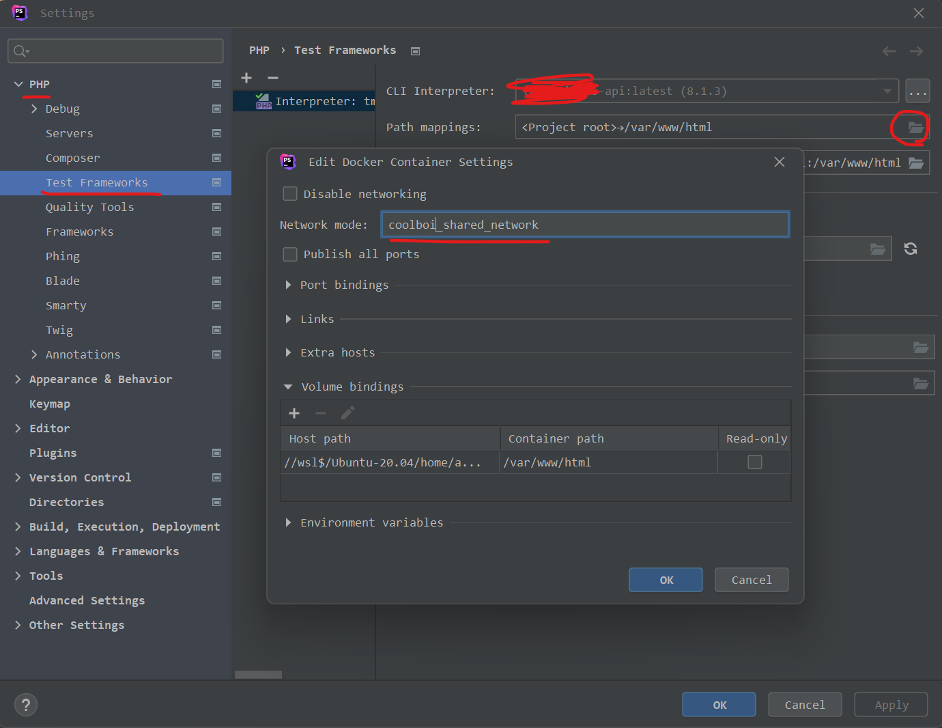Edit the volume binding with pencil icon
This screenshot has height=728, width=942.
coord(347,413)
